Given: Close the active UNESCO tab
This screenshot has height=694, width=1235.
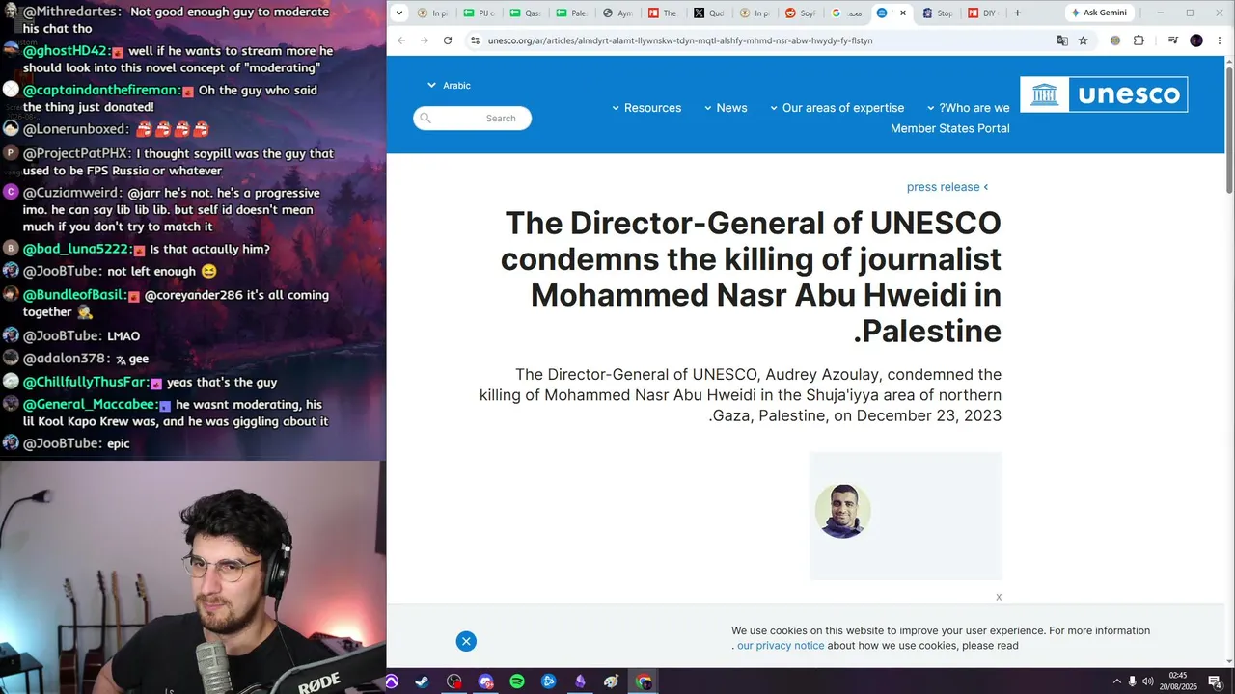Looking at the screenshot, I should [x=903, y=13].
